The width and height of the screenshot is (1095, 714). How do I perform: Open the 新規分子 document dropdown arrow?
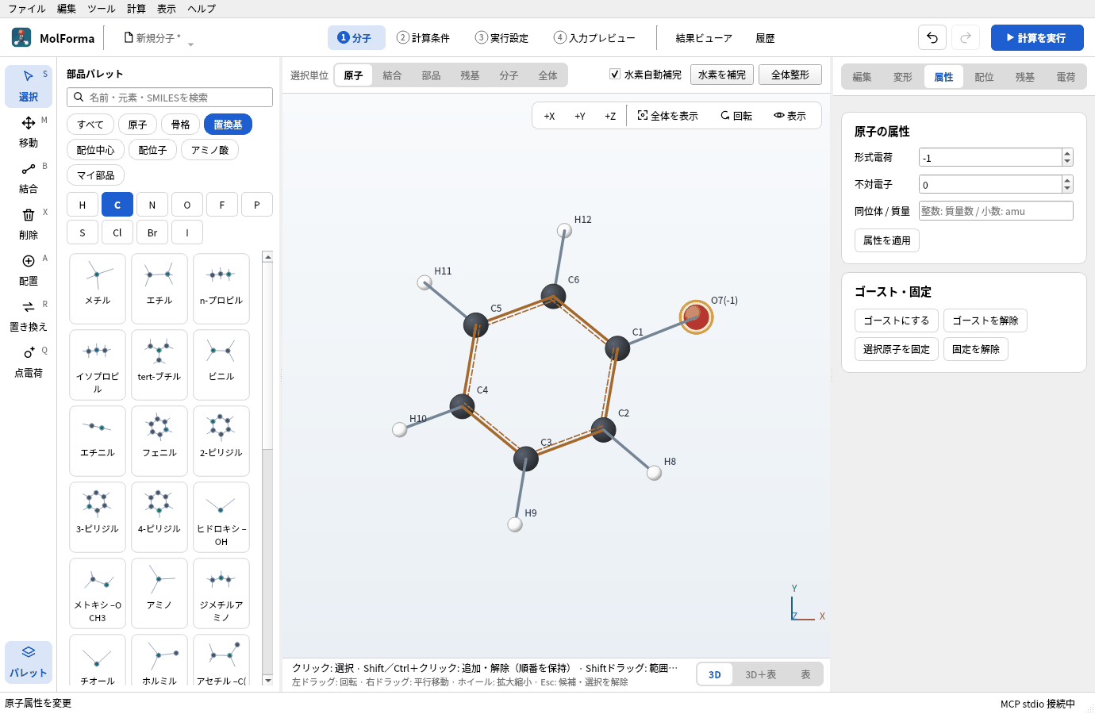coord(190,44)
